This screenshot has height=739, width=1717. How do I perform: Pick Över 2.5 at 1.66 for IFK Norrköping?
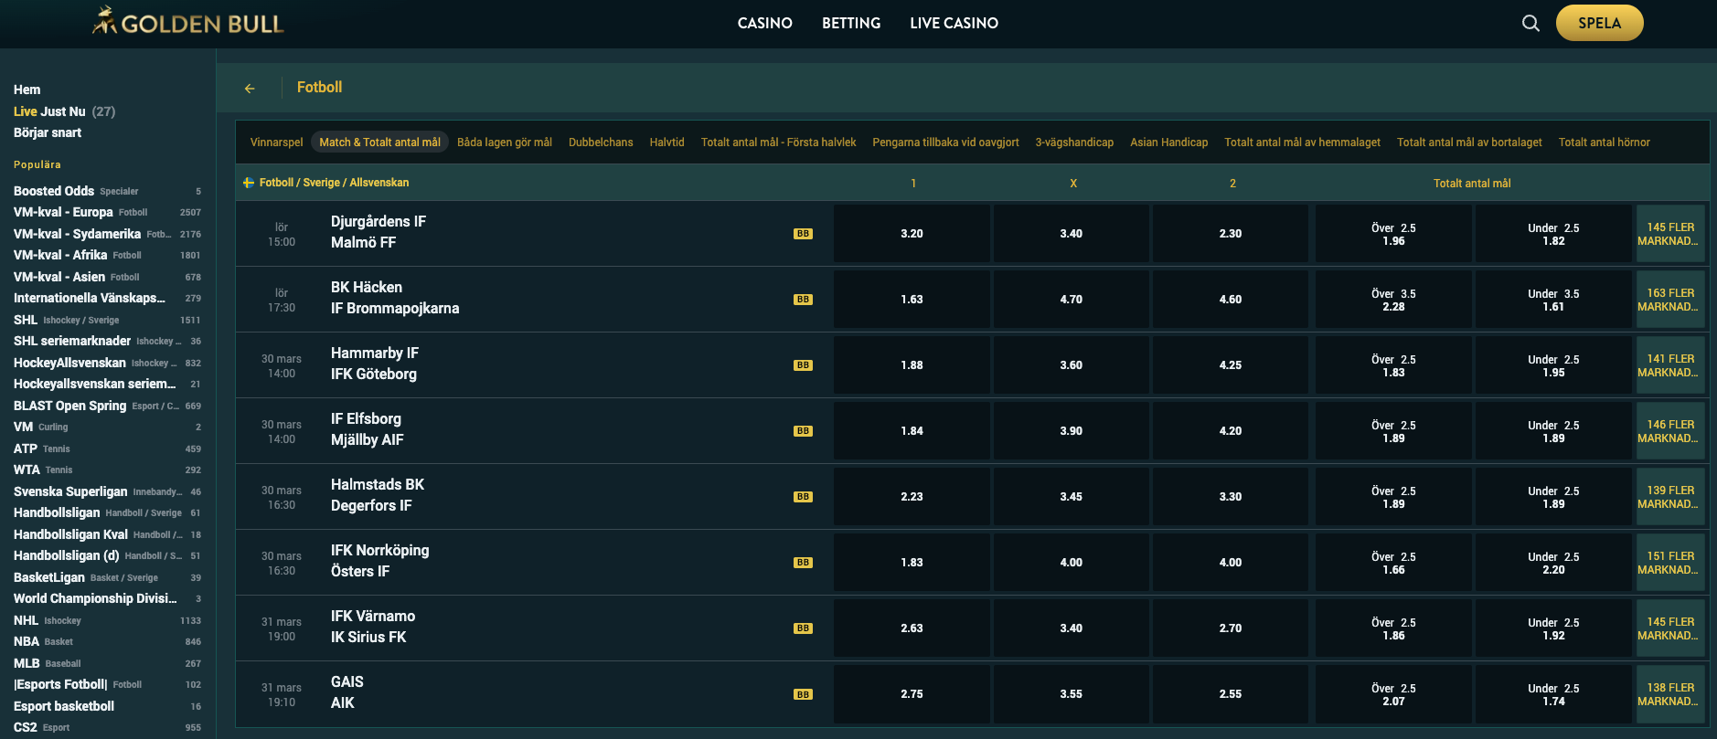click(1393, 563)
